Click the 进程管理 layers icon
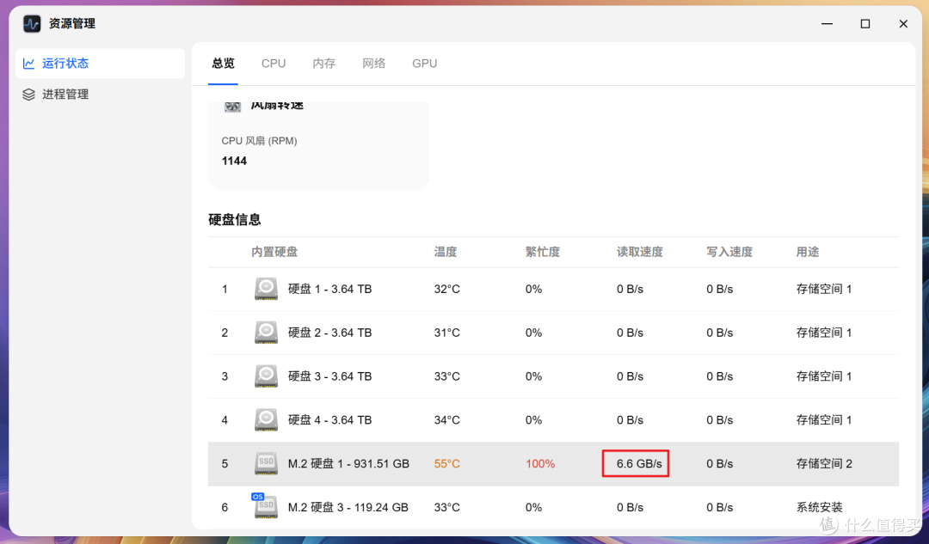 (28, 95)
